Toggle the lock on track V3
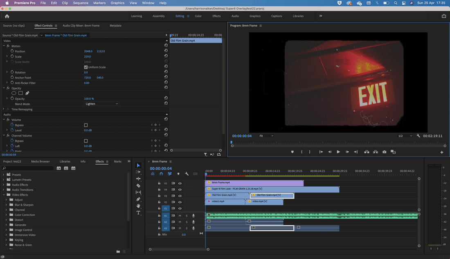450x259 pixels. 159,196
